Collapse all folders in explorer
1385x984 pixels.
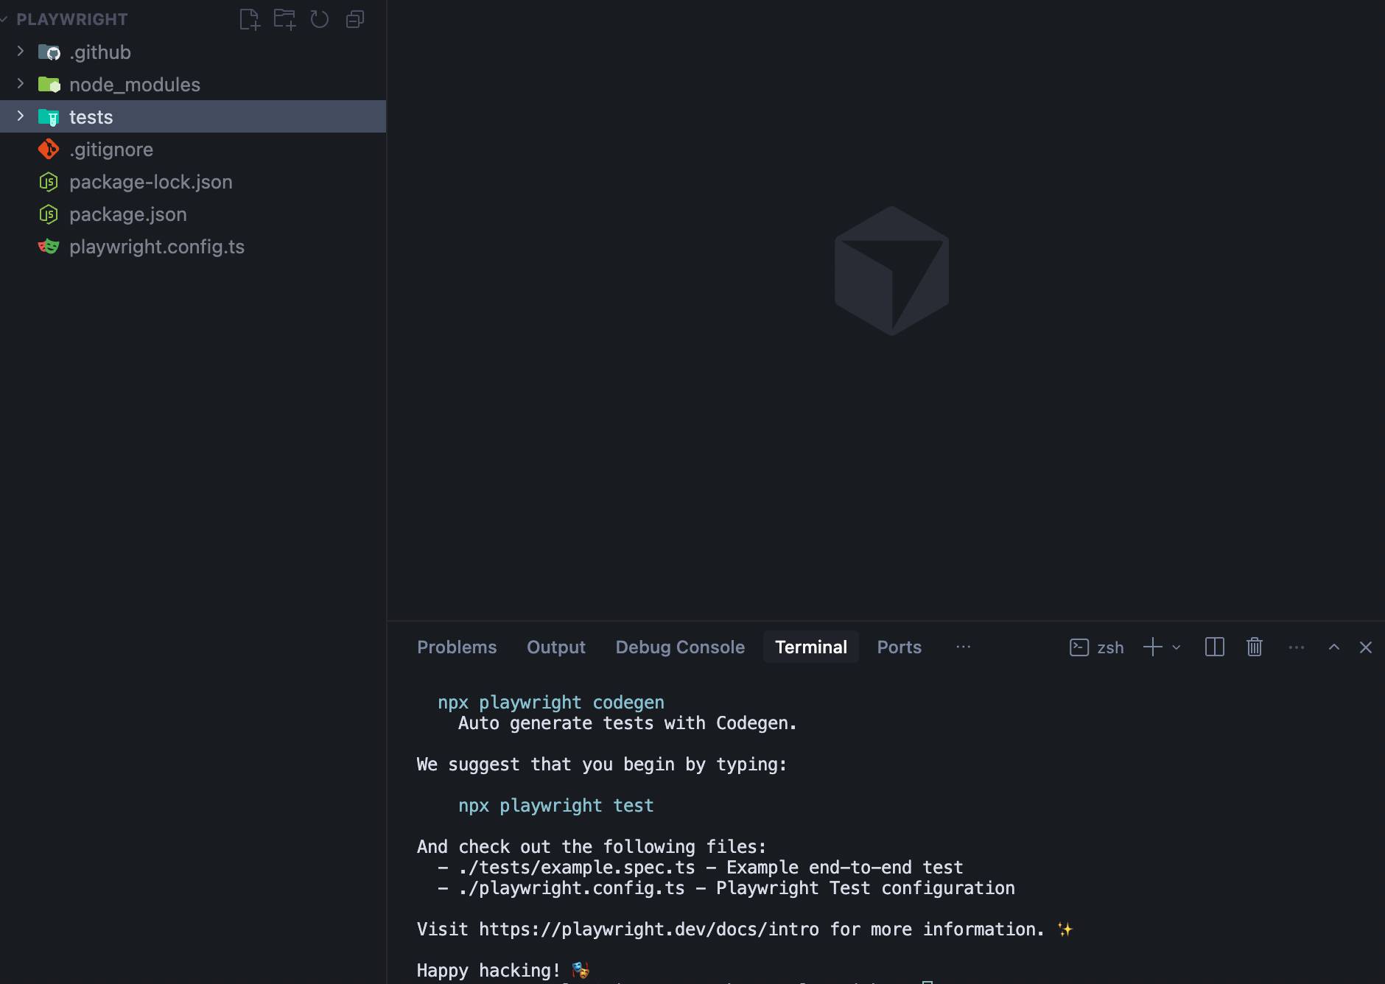pos(355,19)
